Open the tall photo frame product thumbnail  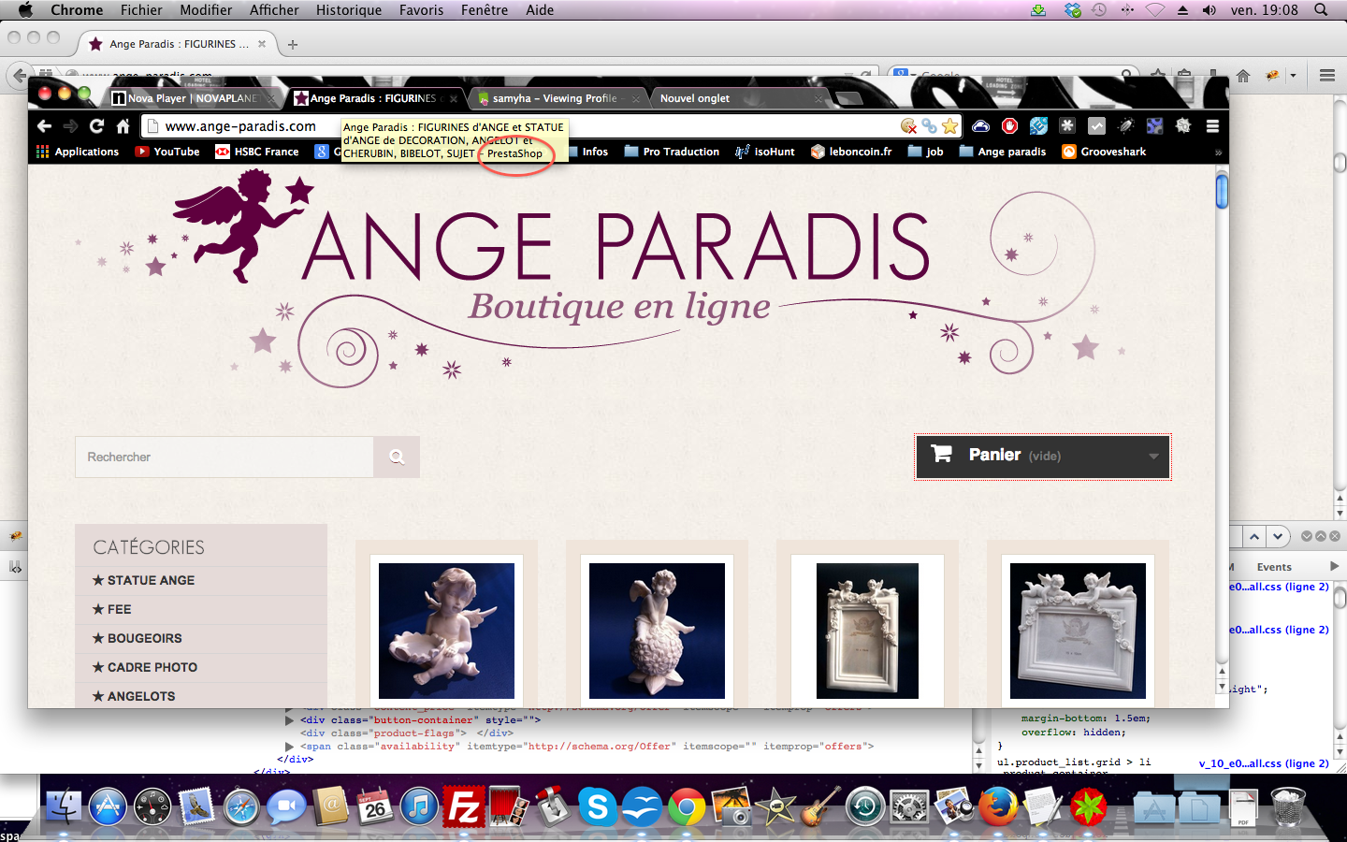[x=867, y=631]
